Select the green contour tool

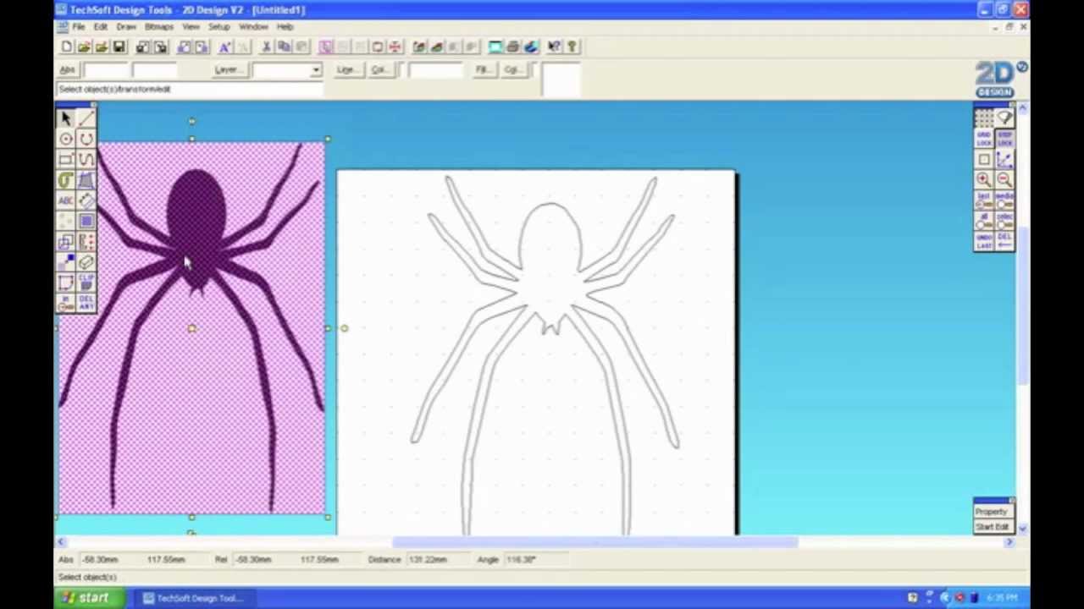pyautogui.click(x=66, y=179)
